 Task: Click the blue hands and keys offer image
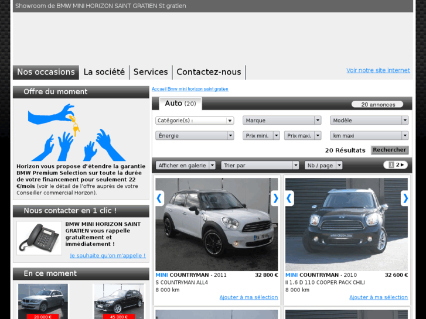pyautogui.click(x=77, y=132)
